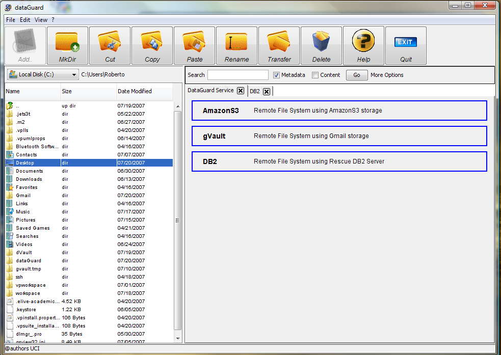Select the .jets3t folder row
Screen dimensions: 501x355
[x=89, y=114]
